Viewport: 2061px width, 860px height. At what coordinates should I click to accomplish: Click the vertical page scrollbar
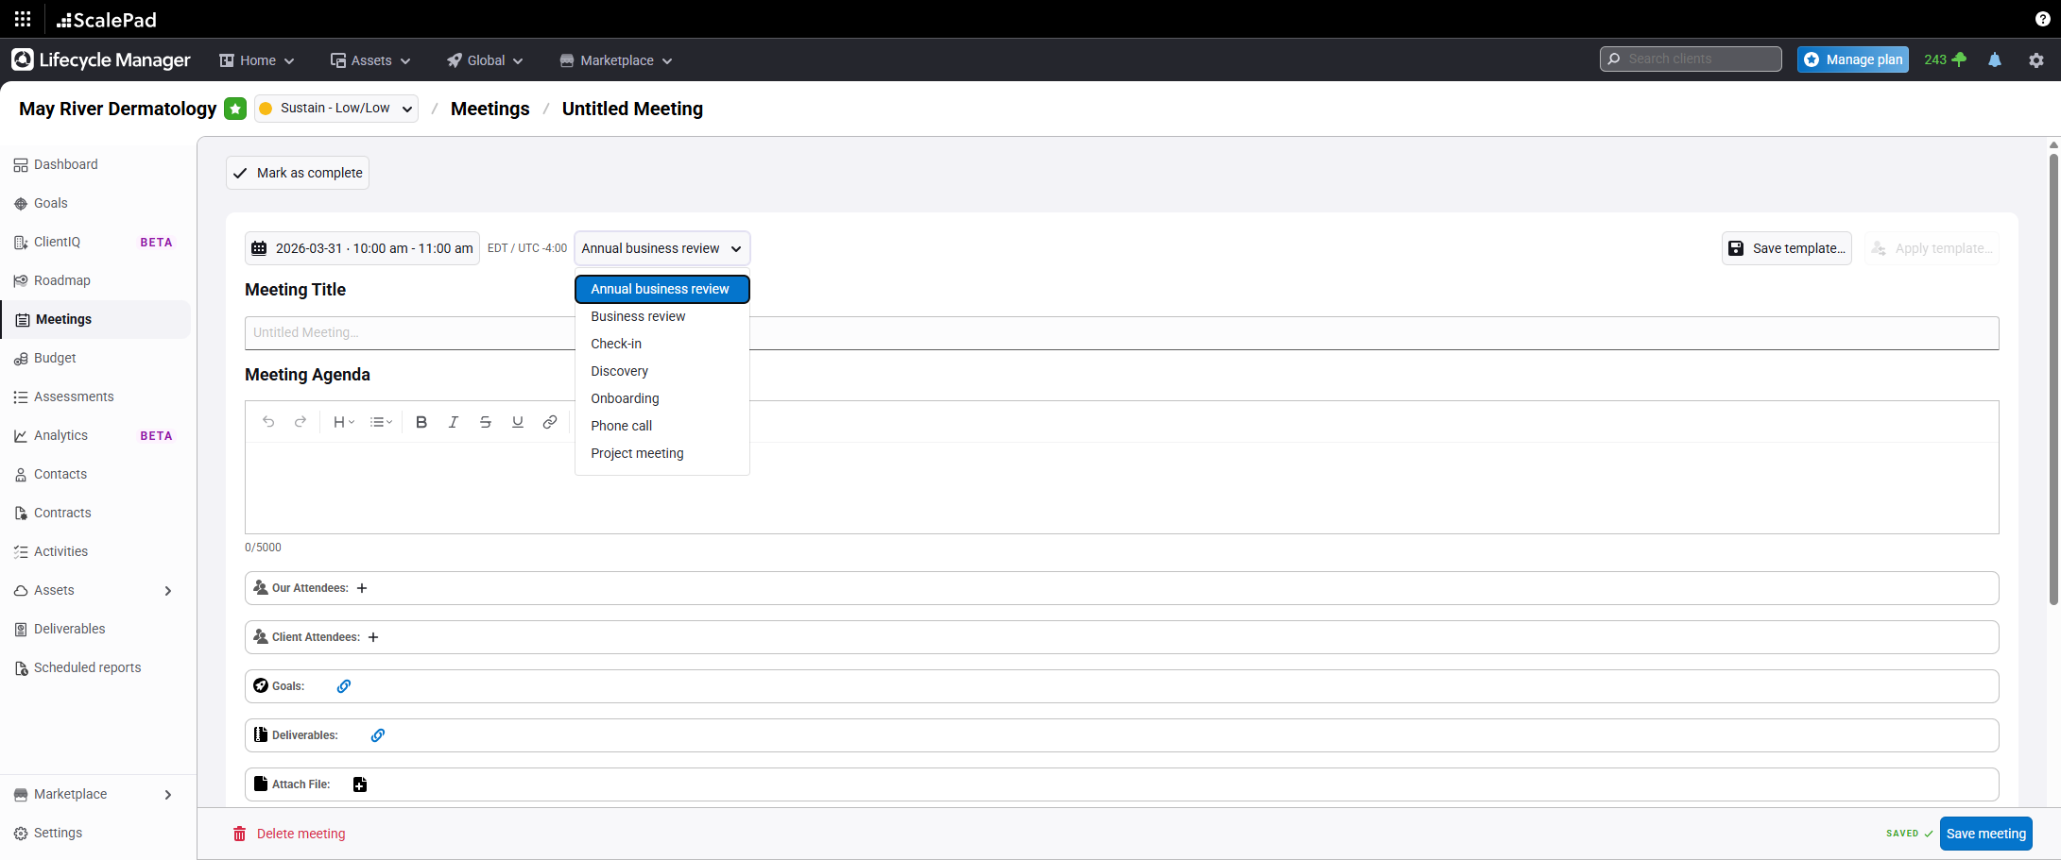[x=2053, y=378]
